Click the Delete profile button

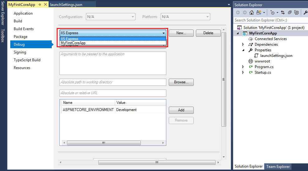208,33
